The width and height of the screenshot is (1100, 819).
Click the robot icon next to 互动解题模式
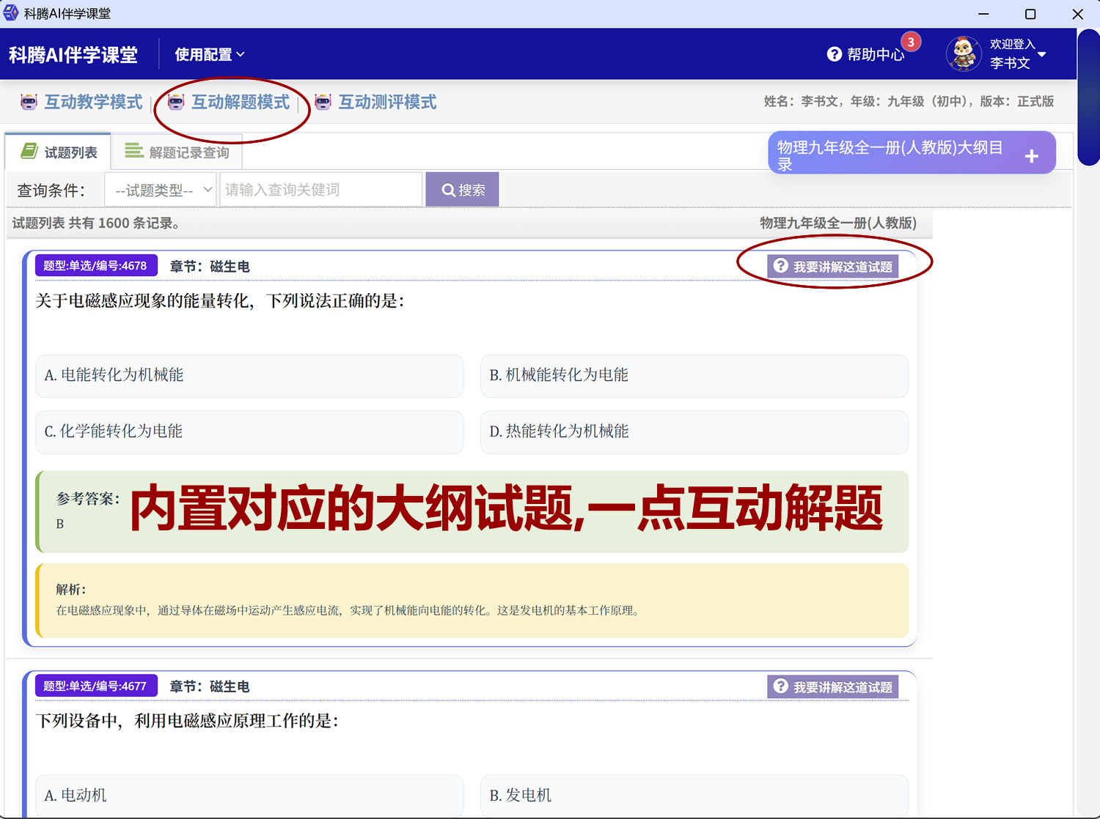coord(175,102)
